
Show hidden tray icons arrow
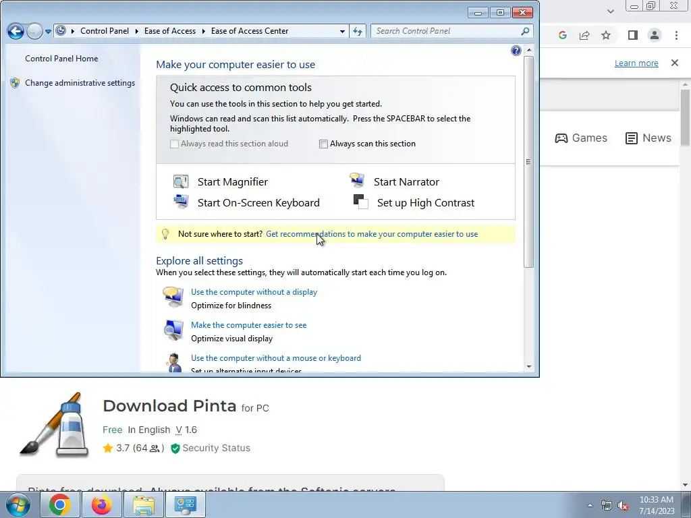(590, 505)
